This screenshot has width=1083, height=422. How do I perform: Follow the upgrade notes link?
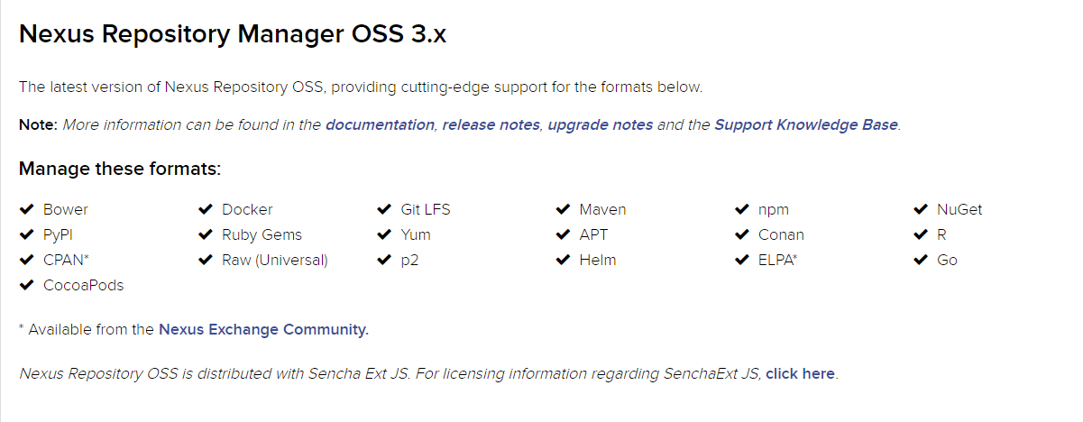(x=600, y=124)
